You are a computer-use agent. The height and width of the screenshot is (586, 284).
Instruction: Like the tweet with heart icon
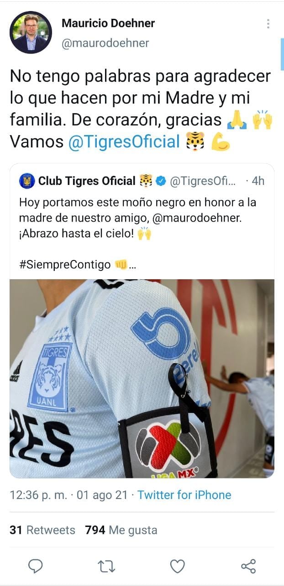click(x=177, y=567)
